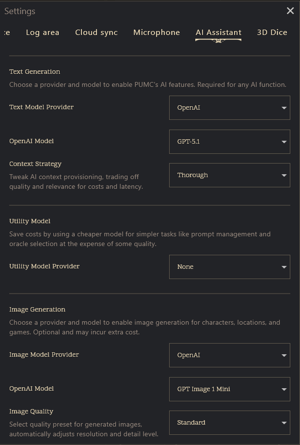Image resolution: width=300 pixels, height=445 pixels.
Task: Click the Context Strategy label
Action: click(35, 164)
